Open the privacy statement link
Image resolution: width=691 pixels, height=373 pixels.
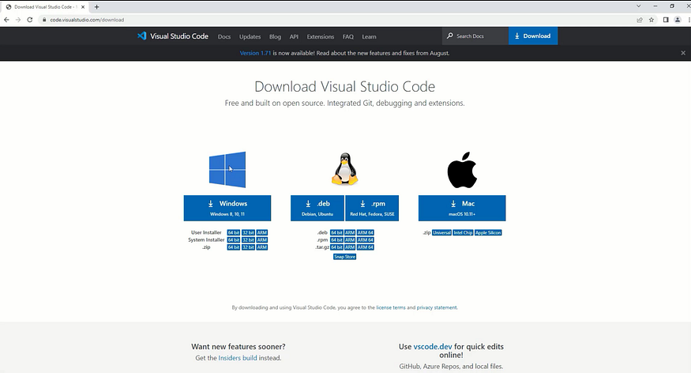(437, 307)
